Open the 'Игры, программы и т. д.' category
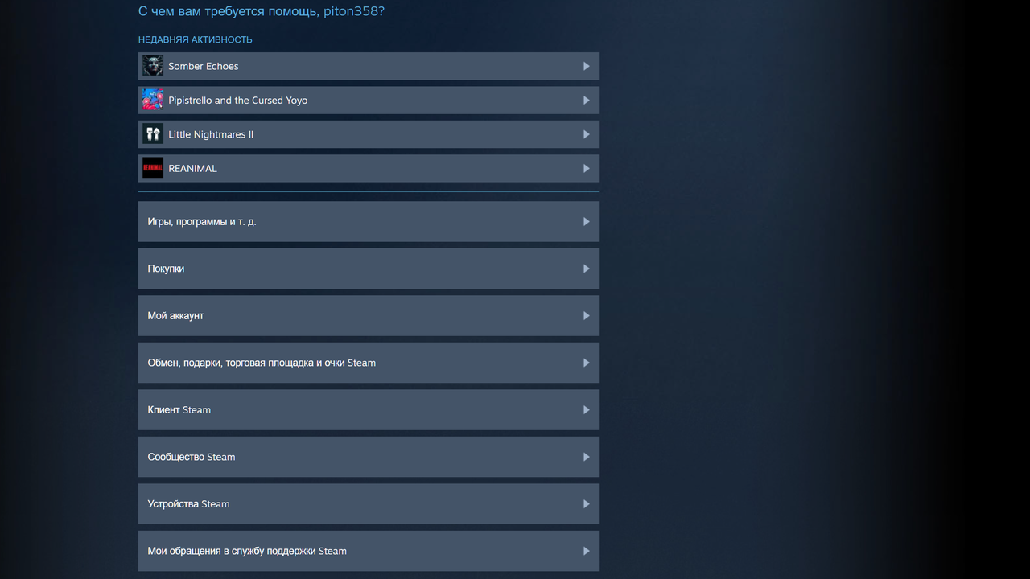1030x579 pixels. coord(369,221)
